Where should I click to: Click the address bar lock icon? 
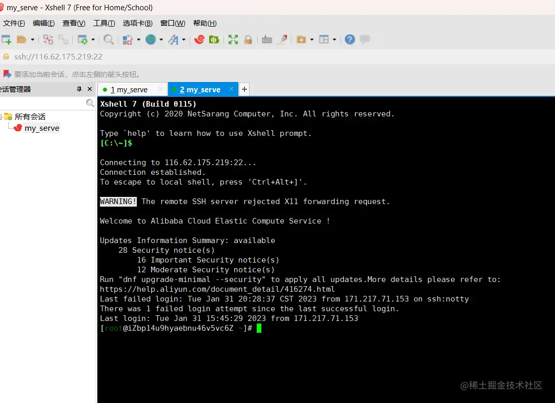[6, 57]
